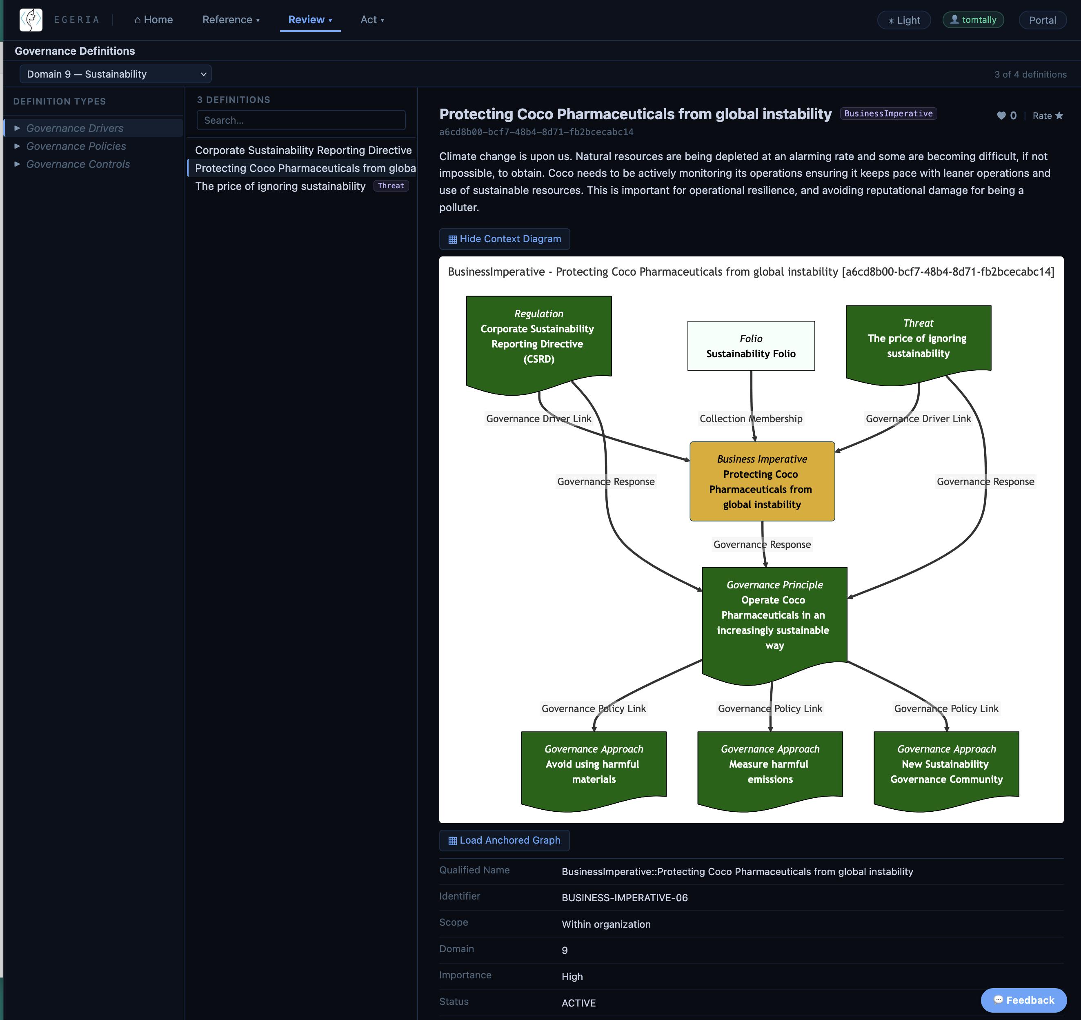Screen dimensions: 1081x1020
Task: Click the diagram title text
Action: pos(751,272)
